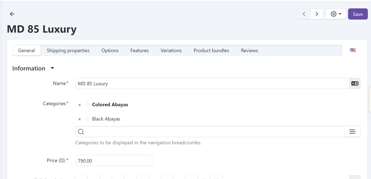The width and height of the screenshot is (371, 179).
Task: Switch to the General tab
Action: tap(27, 50)
